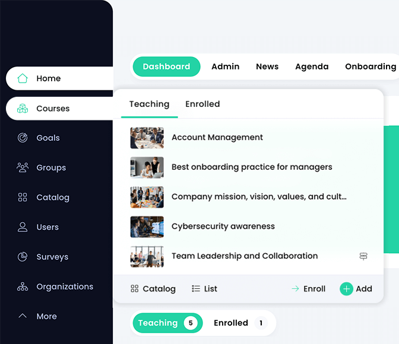Click the Users person icon
This screenshot has width=399, height=344.
[23, 227]
